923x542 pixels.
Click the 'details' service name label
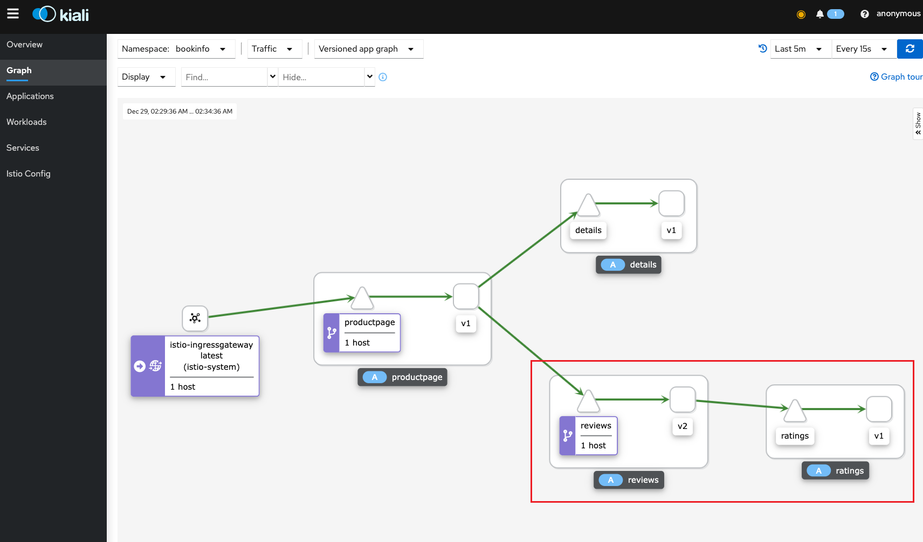[x=588, y=230]
